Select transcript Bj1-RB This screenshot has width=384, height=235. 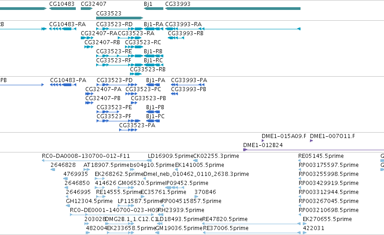point(153,56)
